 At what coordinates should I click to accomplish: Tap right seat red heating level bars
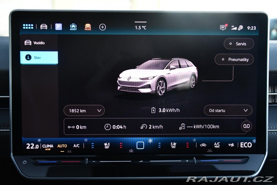click(187, 145)
